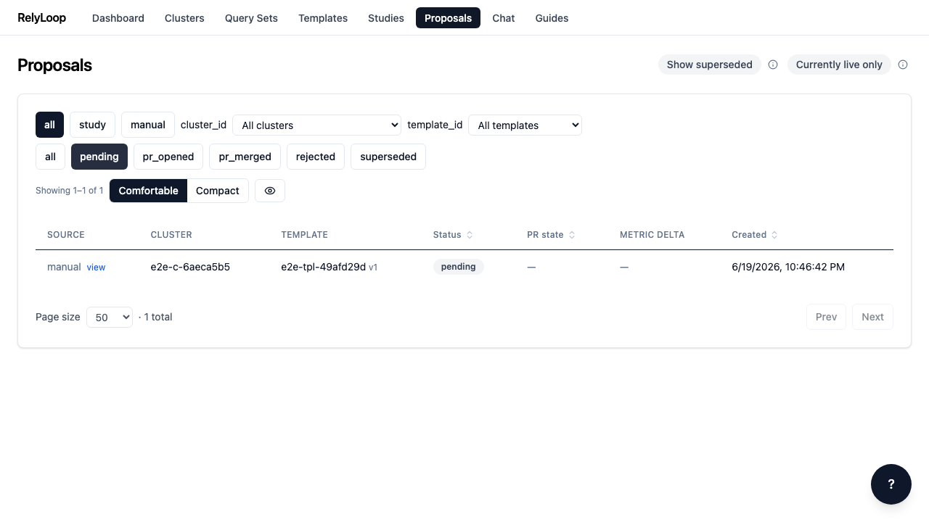Open the help question mark button
929x522 pixels.
(891, 484)
